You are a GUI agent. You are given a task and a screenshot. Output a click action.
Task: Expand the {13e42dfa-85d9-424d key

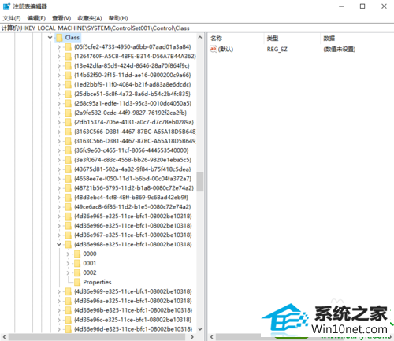click(59, 66)
